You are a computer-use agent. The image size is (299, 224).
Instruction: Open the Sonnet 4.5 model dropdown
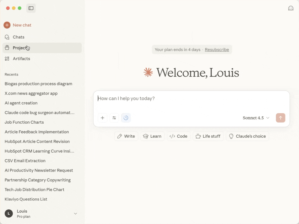coord(256,118)
